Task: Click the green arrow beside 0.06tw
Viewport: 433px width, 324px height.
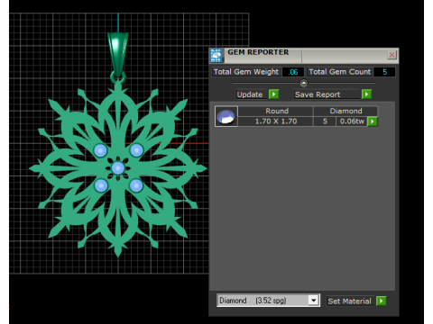Action: (373, 121)
